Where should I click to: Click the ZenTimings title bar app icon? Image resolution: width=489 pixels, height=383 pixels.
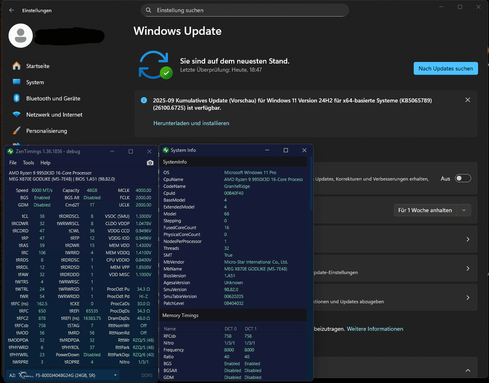pyautogui.click(x=11, y=151)
